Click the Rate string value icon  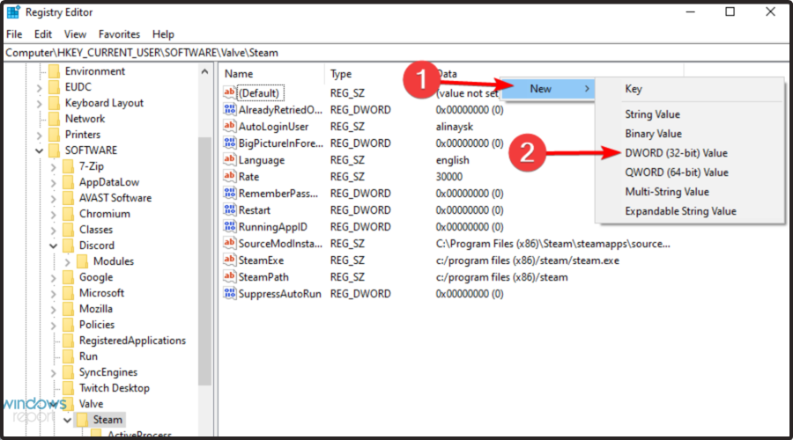pos(230,176)
